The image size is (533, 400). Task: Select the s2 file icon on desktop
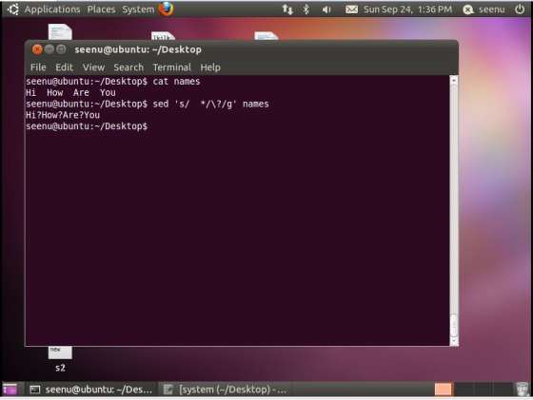tap(60, 352)
